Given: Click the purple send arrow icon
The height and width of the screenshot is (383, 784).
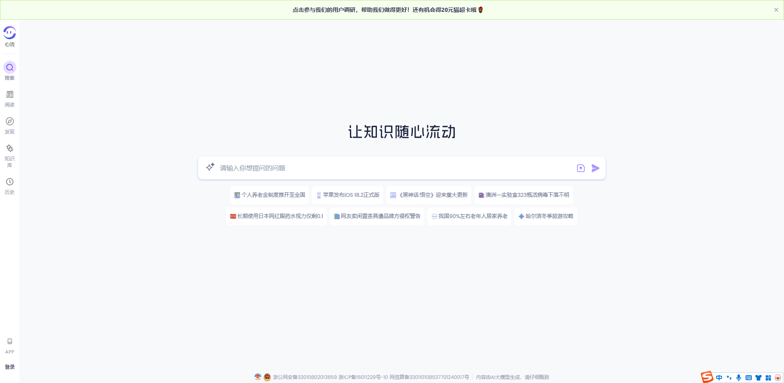Looking at the screenshot, I should pos(595,168).
